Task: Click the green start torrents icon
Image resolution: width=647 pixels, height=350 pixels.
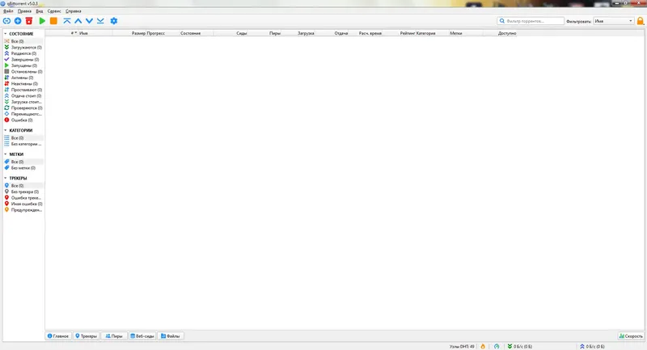Action: (42, 21)
